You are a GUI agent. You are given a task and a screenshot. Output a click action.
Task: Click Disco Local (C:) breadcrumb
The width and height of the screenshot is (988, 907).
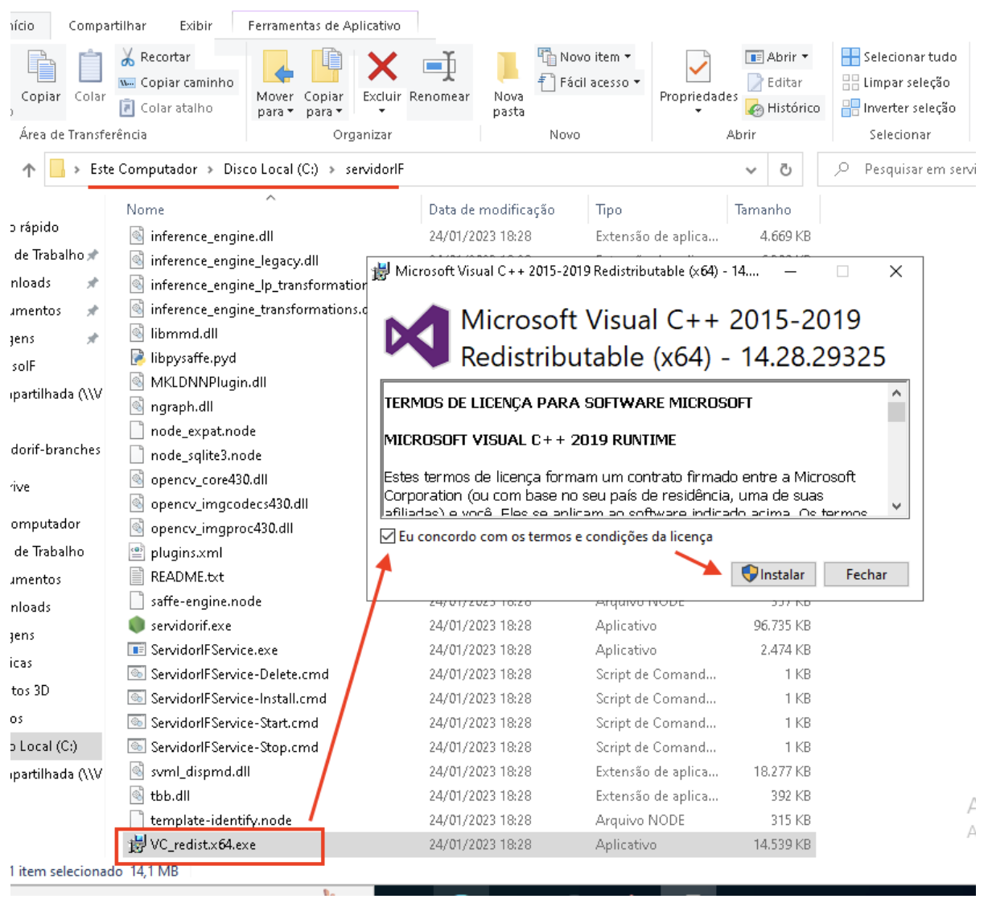(x=271, y=170)
